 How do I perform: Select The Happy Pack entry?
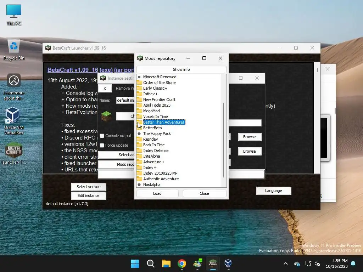click(157, 134)
